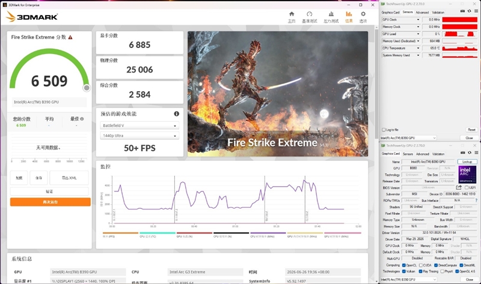Open the 1440p Ultra resolution dropdown
This screenshot has height=284, width=481.
(139, 136)
